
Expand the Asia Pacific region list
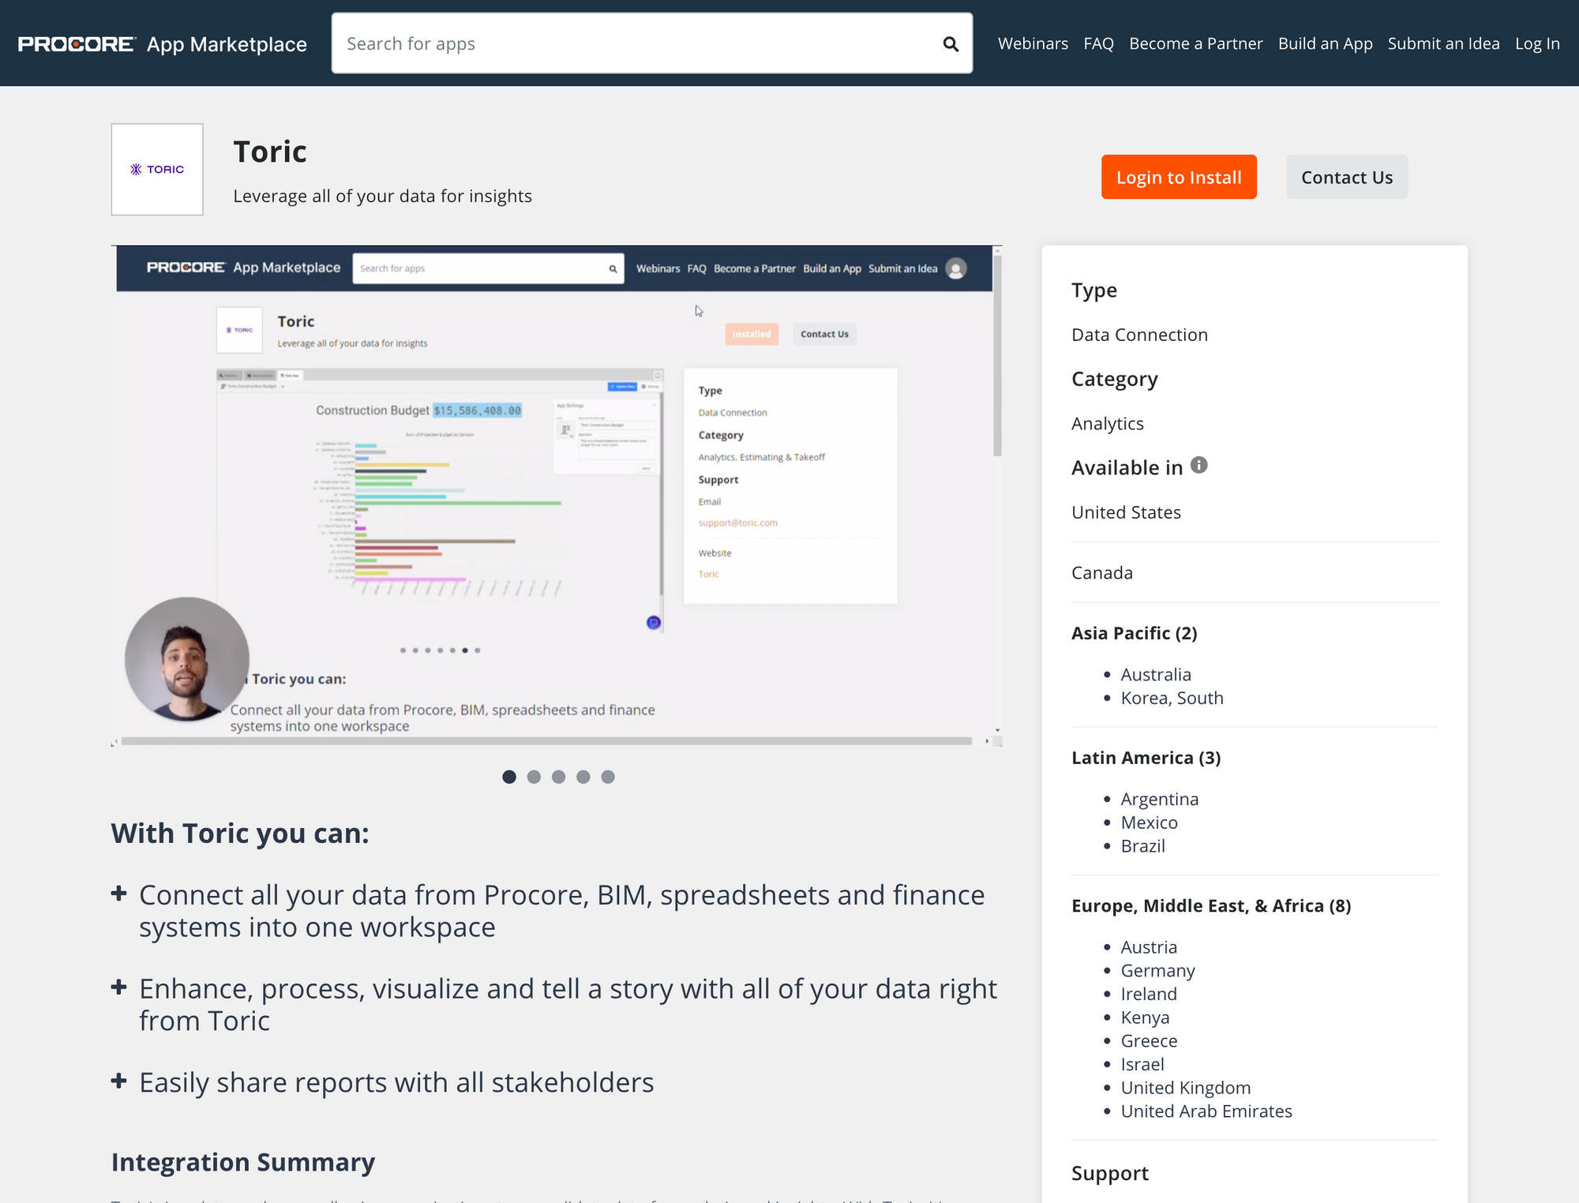pyautogui.click(x=1133, y=631)
